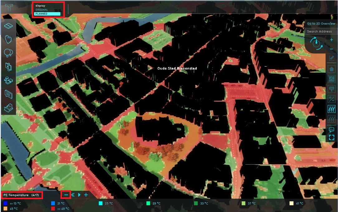The image size is (338, 212).
Task: Toggle the highlighted heat waves overlay icon
Action: tap(331, 109)
